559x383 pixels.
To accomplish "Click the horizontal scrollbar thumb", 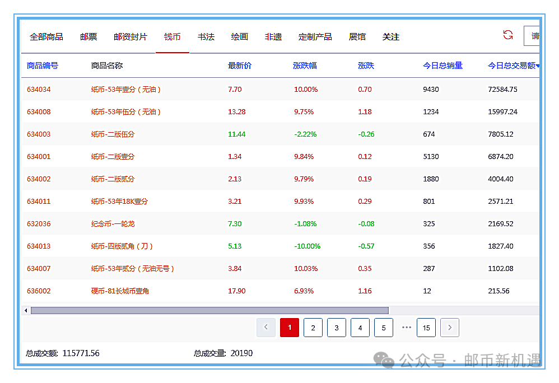I will (x=209, y=310).
